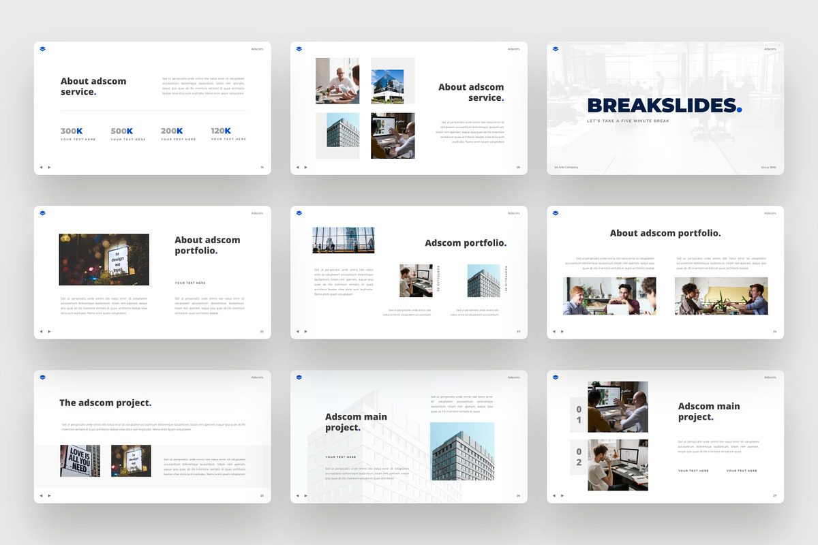Click the 500K statistic
The height and width of the screenshot is (545, 818).
(122, 131)
